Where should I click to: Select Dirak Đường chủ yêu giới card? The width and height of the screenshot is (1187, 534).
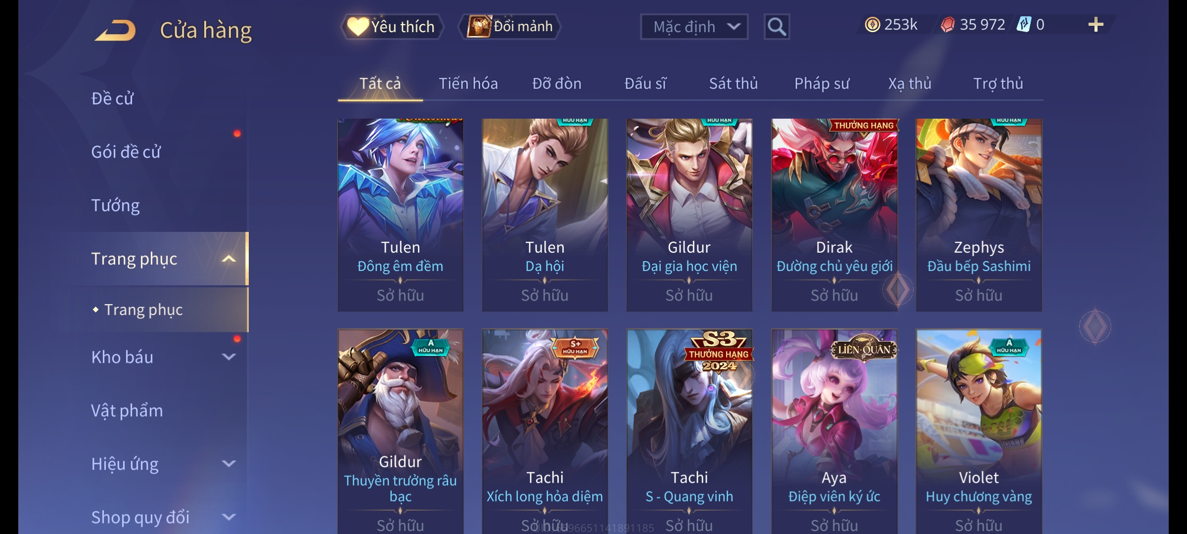[x=834, y=215]
